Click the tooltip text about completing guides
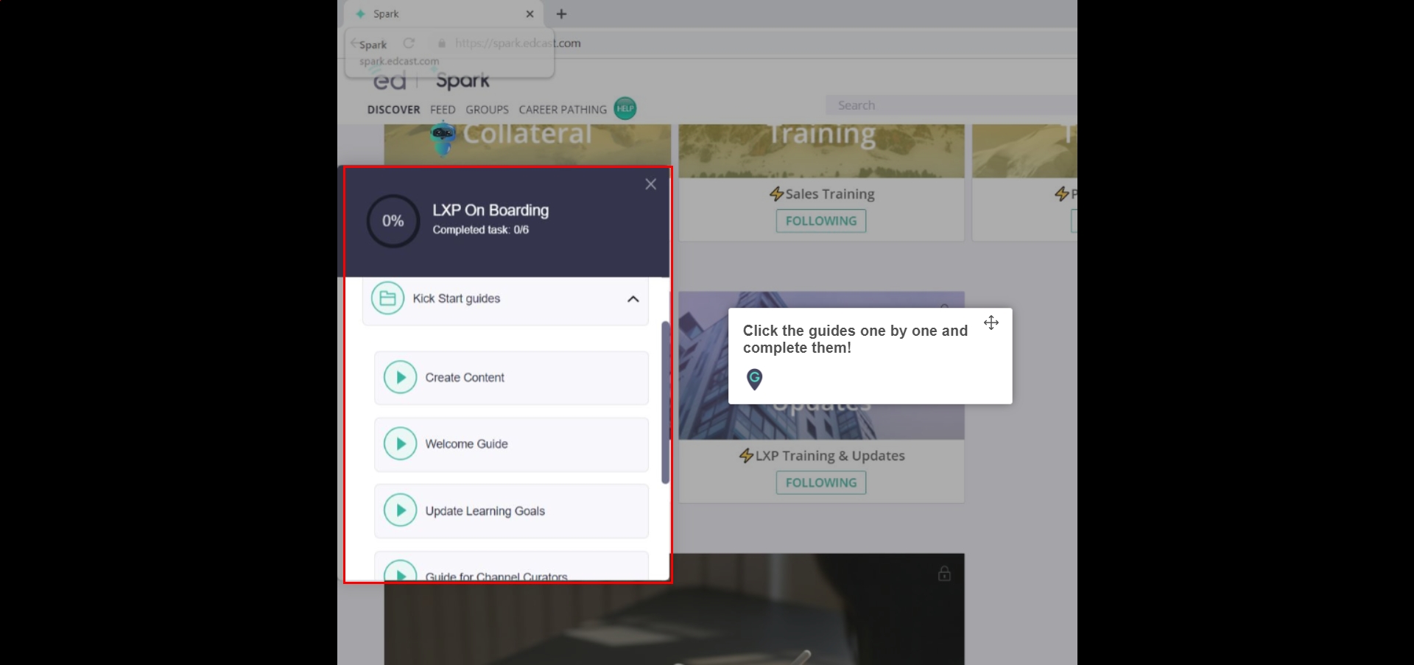Screen dimensions: 1414x665 tap(855, 339)
